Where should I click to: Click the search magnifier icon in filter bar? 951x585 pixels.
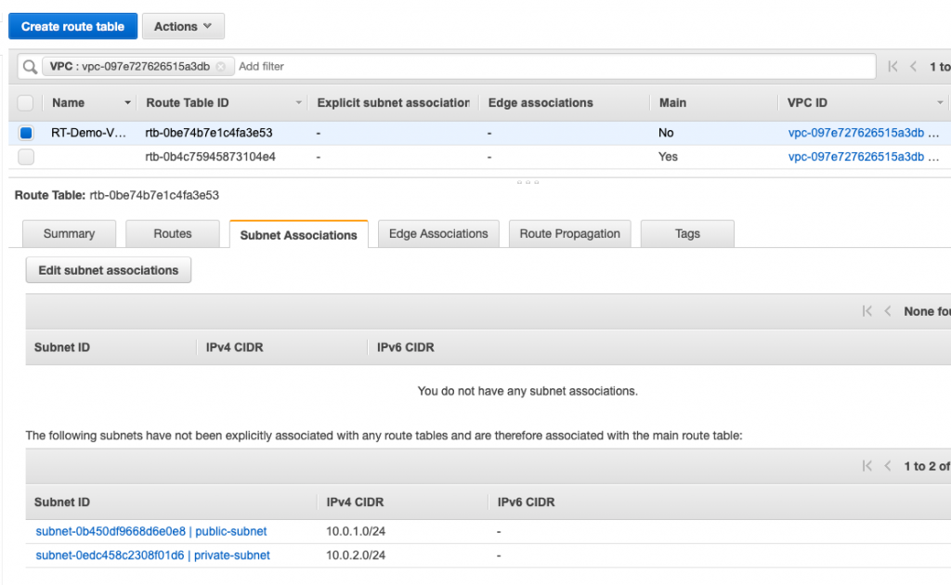point(30,67)
